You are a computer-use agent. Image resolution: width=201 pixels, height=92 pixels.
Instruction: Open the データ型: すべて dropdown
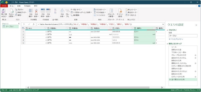point(76,9)
